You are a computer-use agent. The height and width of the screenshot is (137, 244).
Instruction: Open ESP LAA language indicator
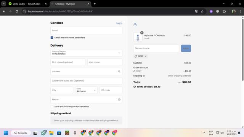pos(211,133)
